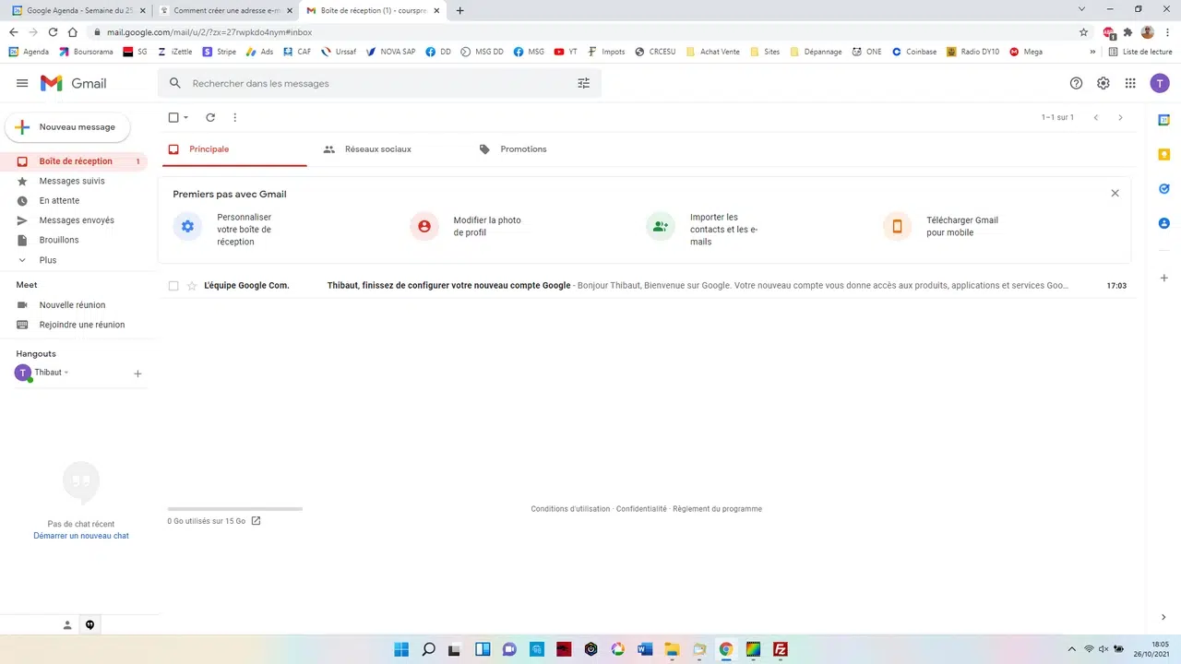This screenshot has height=664, width=1181.
Task: Click the Gmail search field
Action: 369,83
